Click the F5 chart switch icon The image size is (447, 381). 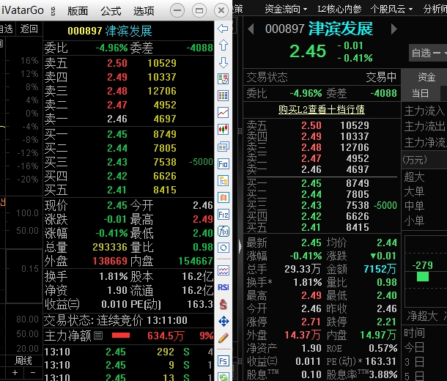tap(223, 361)
